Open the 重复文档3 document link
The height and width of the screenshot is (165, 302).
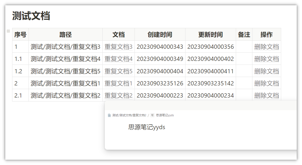[118, 47]
